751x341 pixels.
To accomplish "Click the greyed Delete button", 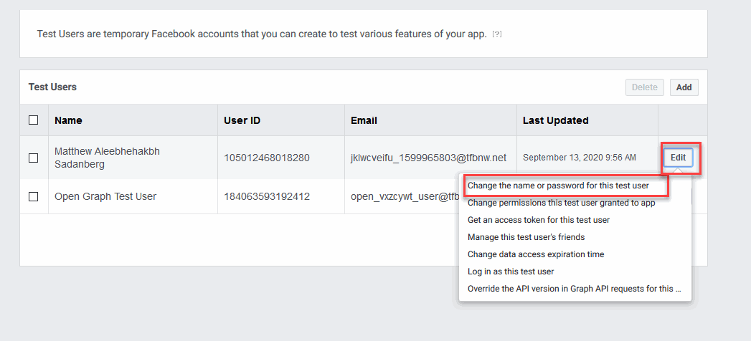I will tap(645, 87).
